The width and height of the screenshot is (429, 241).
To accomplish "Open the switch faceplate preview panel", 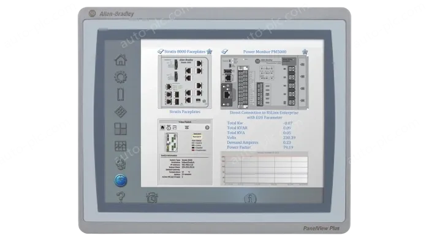I will tap(185, 152).
